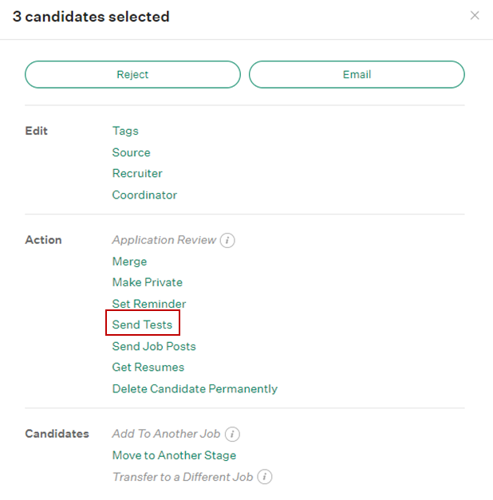Image resolution: width=493 pixels, height=500 pixels.
Task: Click the Add To Another Job option
Action: coord(166,434)
